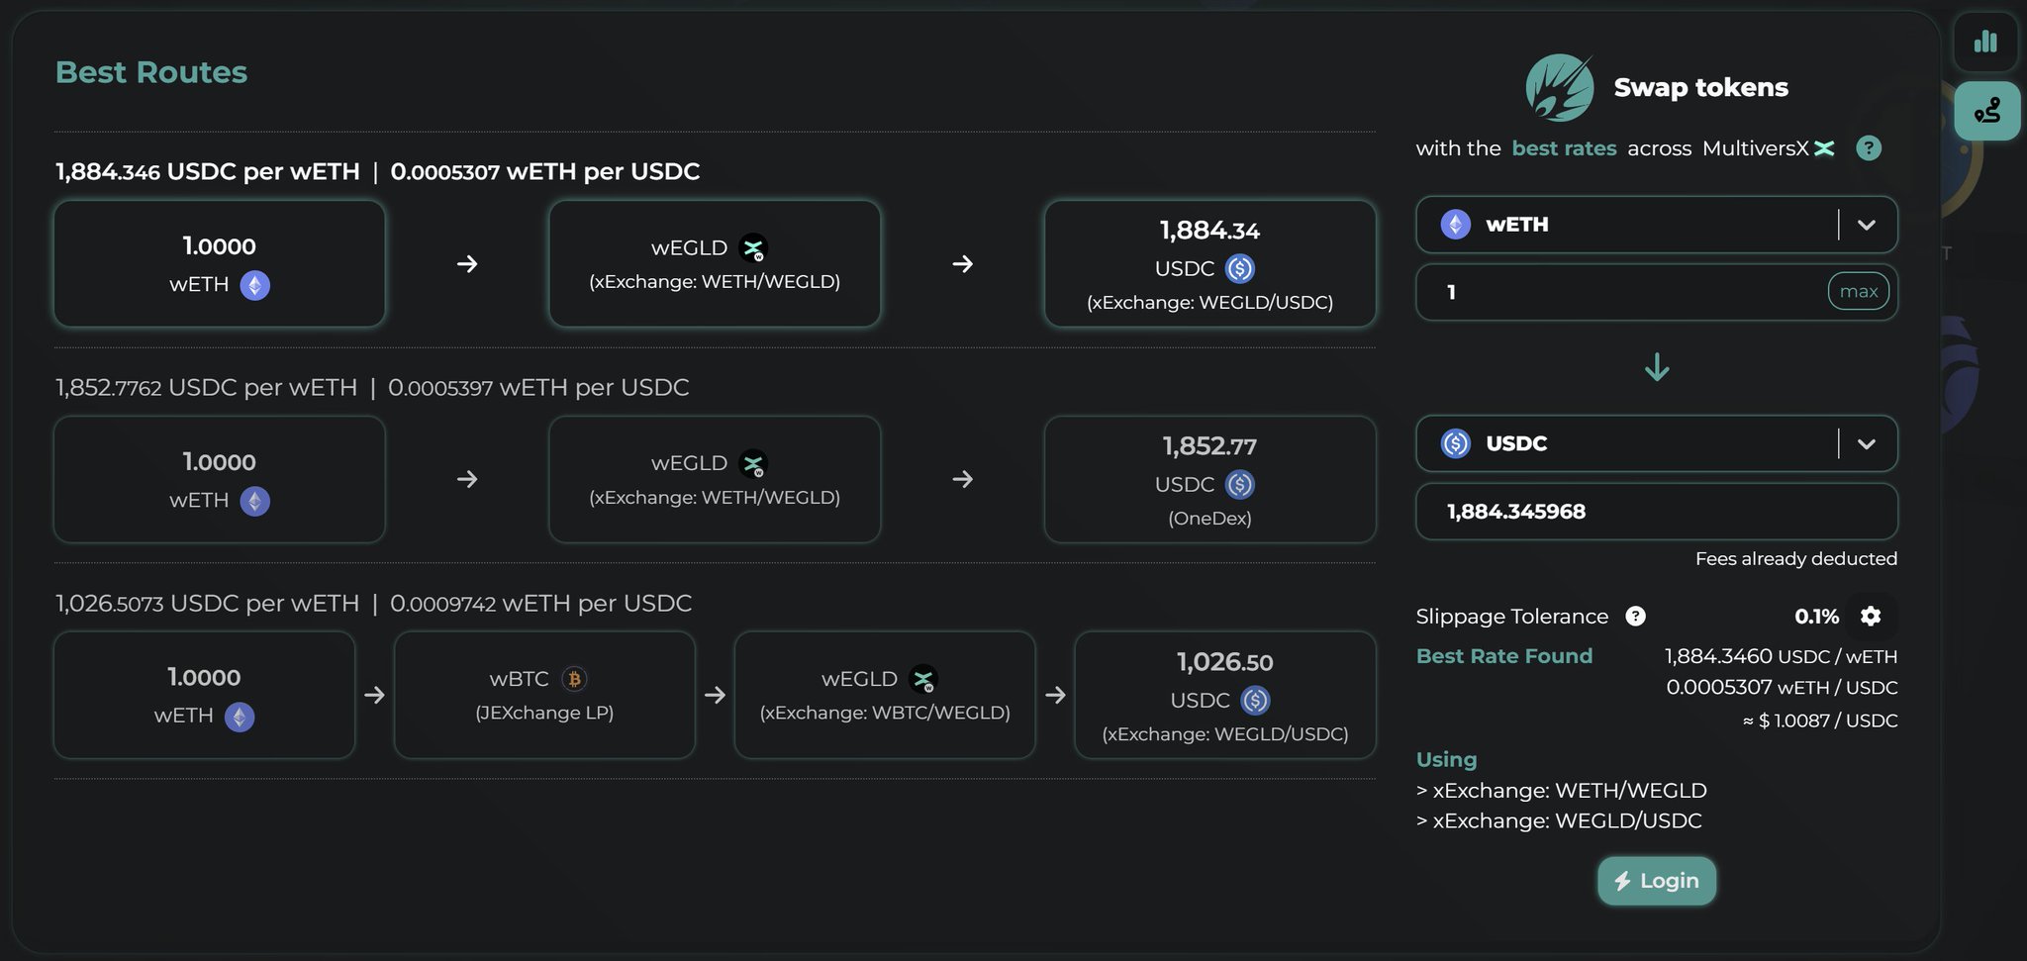Click the Login button
The image size is (2027, 961).
point(1656,881)
